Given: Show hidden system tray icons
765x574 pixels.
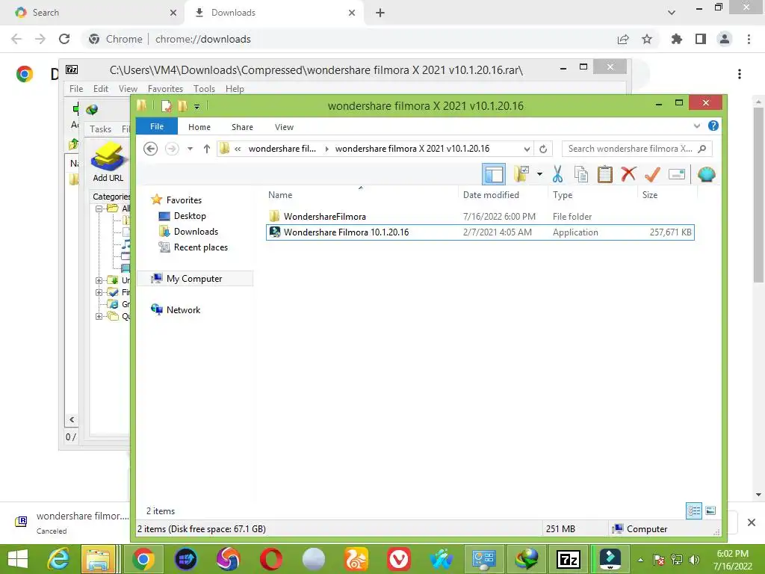Looking at the screenshot, I should pos(640,560).
